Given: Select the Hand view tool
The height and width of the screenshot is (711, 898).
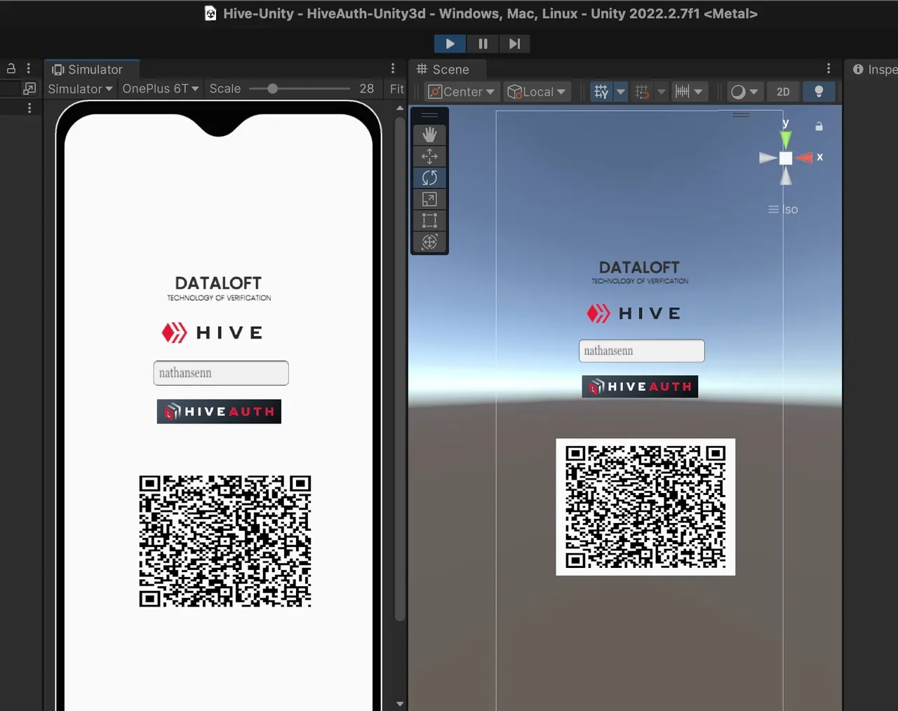Looking at the screenshot, I should 429,135.
